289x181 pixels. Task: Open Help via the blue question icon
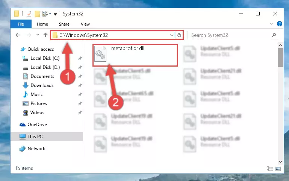(279, 24)
